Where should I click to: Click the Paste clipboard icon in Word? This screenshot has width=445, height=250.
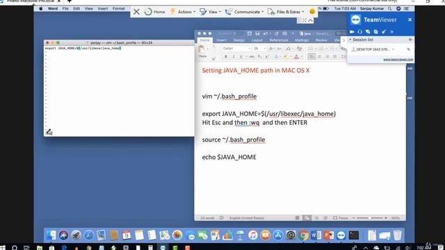click(x=201, y=50)
